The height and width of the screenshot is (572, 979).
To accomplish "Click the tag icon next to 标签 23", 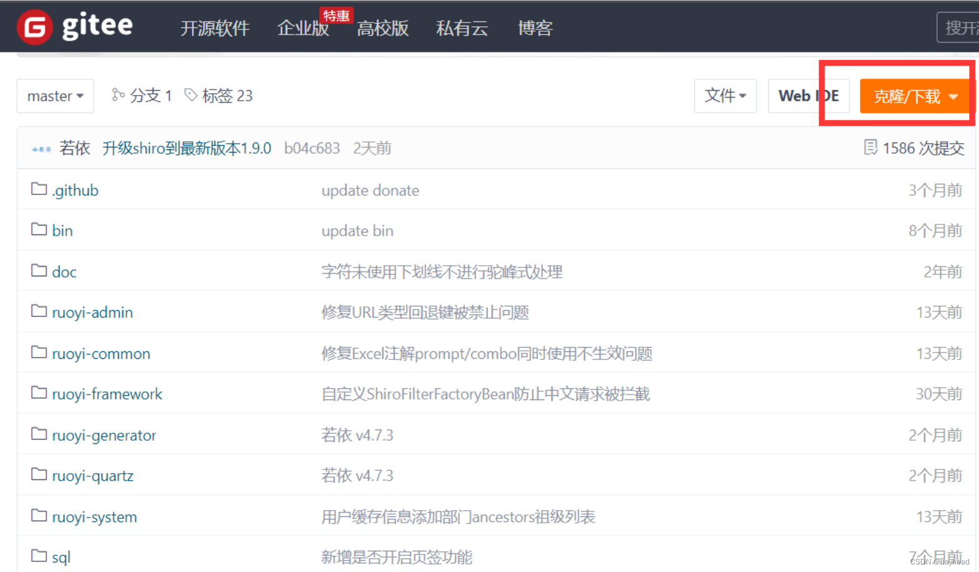I will tap(191, 95).
